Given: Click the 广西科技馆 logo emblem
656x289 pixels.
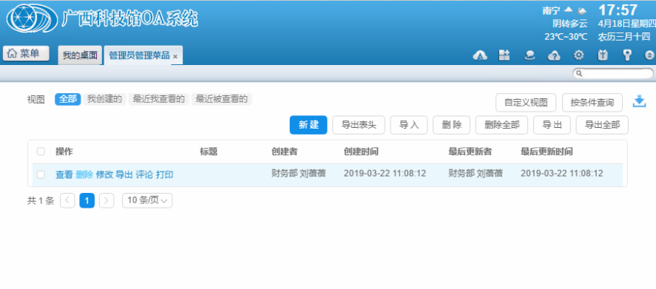Looking at the screenshot, I should [32, 18].
